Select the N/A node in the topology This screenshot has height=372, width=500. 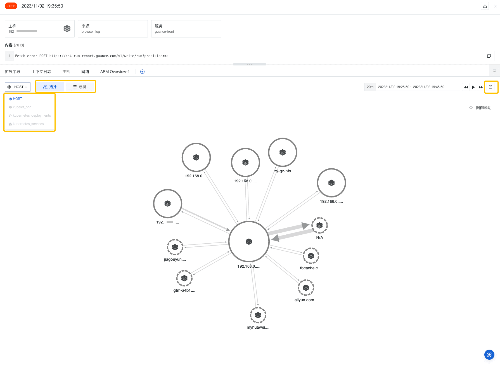click(319, 225)
